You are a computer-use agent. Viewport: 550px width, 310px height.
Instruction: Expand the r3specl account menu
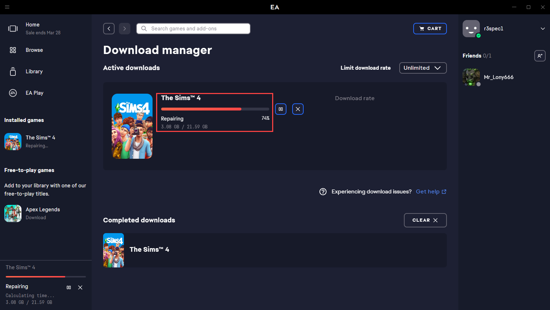click(542, 29)
